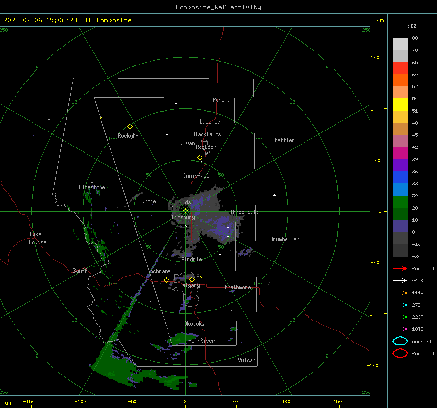Select the dark gray -10 to -30 swatch
The image size is (437, 408).
400,250
